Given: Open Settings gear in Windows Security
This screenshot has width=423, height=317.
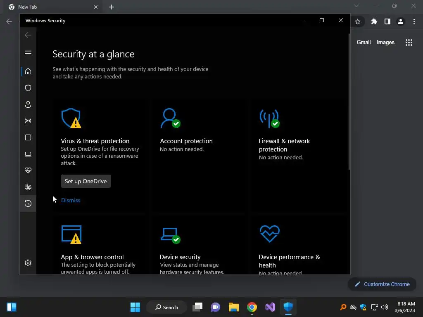Looking at the screenshot, I should [x=28, y=263].
